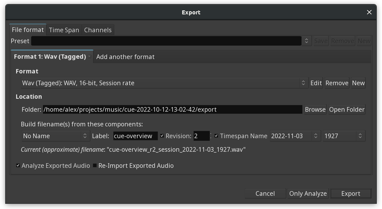Open the 1927 time format dropdown
The image size is (382, 209).
pyautogui.click(x=344, y=136)
